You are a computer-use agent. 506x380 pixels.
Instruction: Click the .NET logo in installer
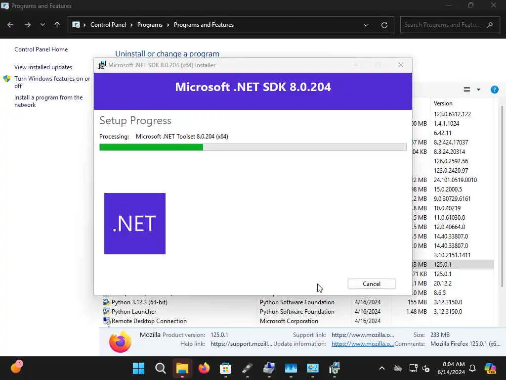[x=135, y=224]
